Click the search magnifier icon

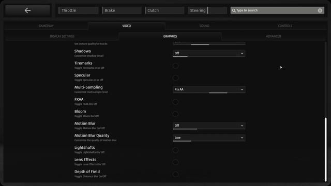[234, 10]
